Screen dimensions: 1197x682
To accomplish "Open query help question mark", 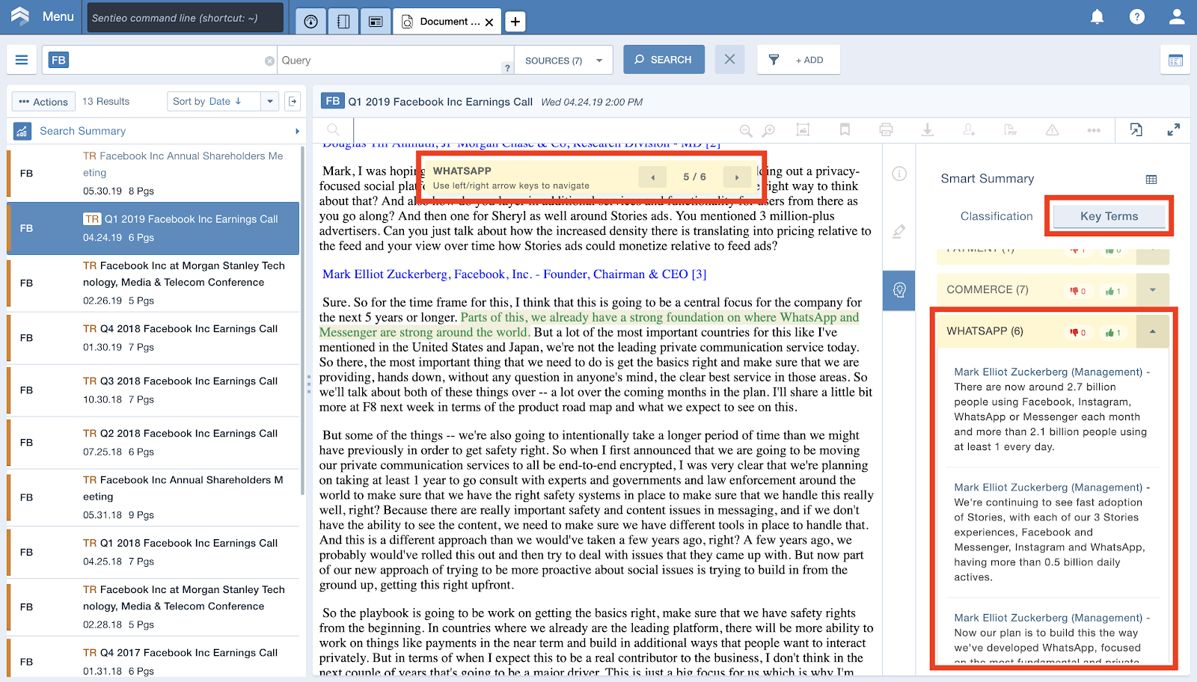I will (507, 68).
